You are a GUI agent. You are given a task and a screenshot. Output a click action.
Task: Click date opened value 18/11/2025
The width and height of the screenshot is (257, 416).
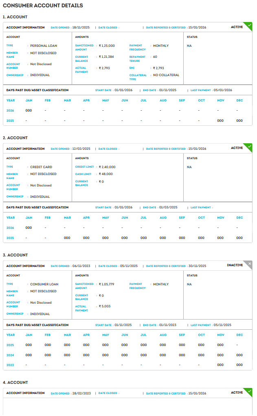(81, 27)
